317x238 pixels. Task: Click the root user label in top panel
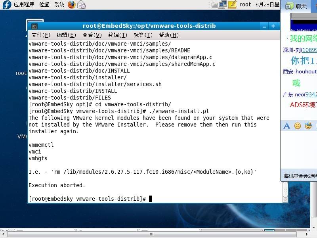tap(245, 5)
